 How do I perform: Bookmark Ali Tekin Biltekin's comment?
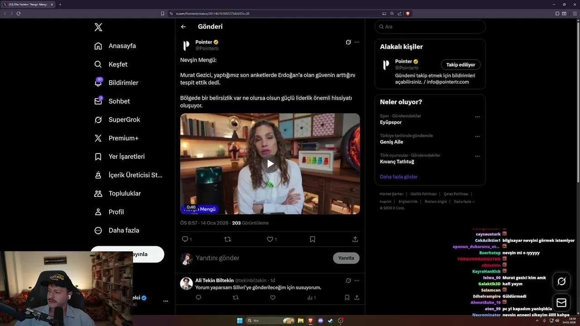click(347, 297)
